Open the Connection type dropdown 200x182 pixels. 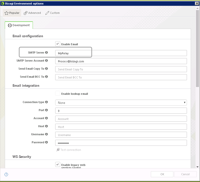tap(121, 103)
